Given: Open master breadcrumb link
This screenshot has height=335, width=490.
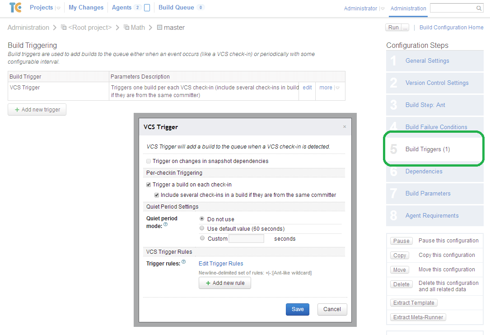Looking at the screenshot, I should pos(174,28).
